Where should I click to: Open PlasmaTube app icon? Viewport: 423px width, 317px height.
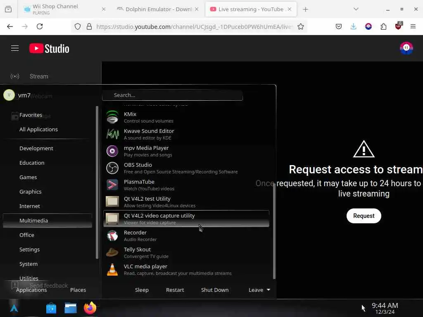click(112, 185)
